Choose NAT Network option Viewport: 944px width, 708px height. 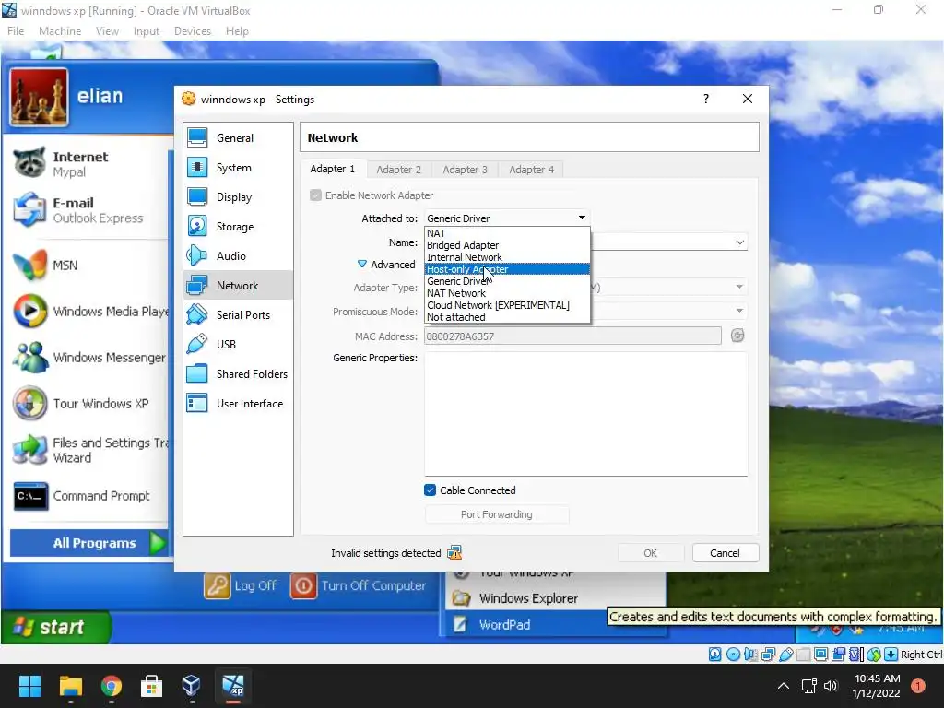[507, 293]
